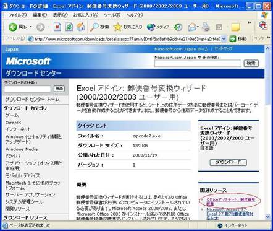Open the Favorites star icon

(x=117, y=27)
